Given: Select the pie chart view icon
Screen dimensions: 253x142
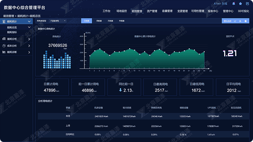Looking at the screenshot, I should pos(246,21).
